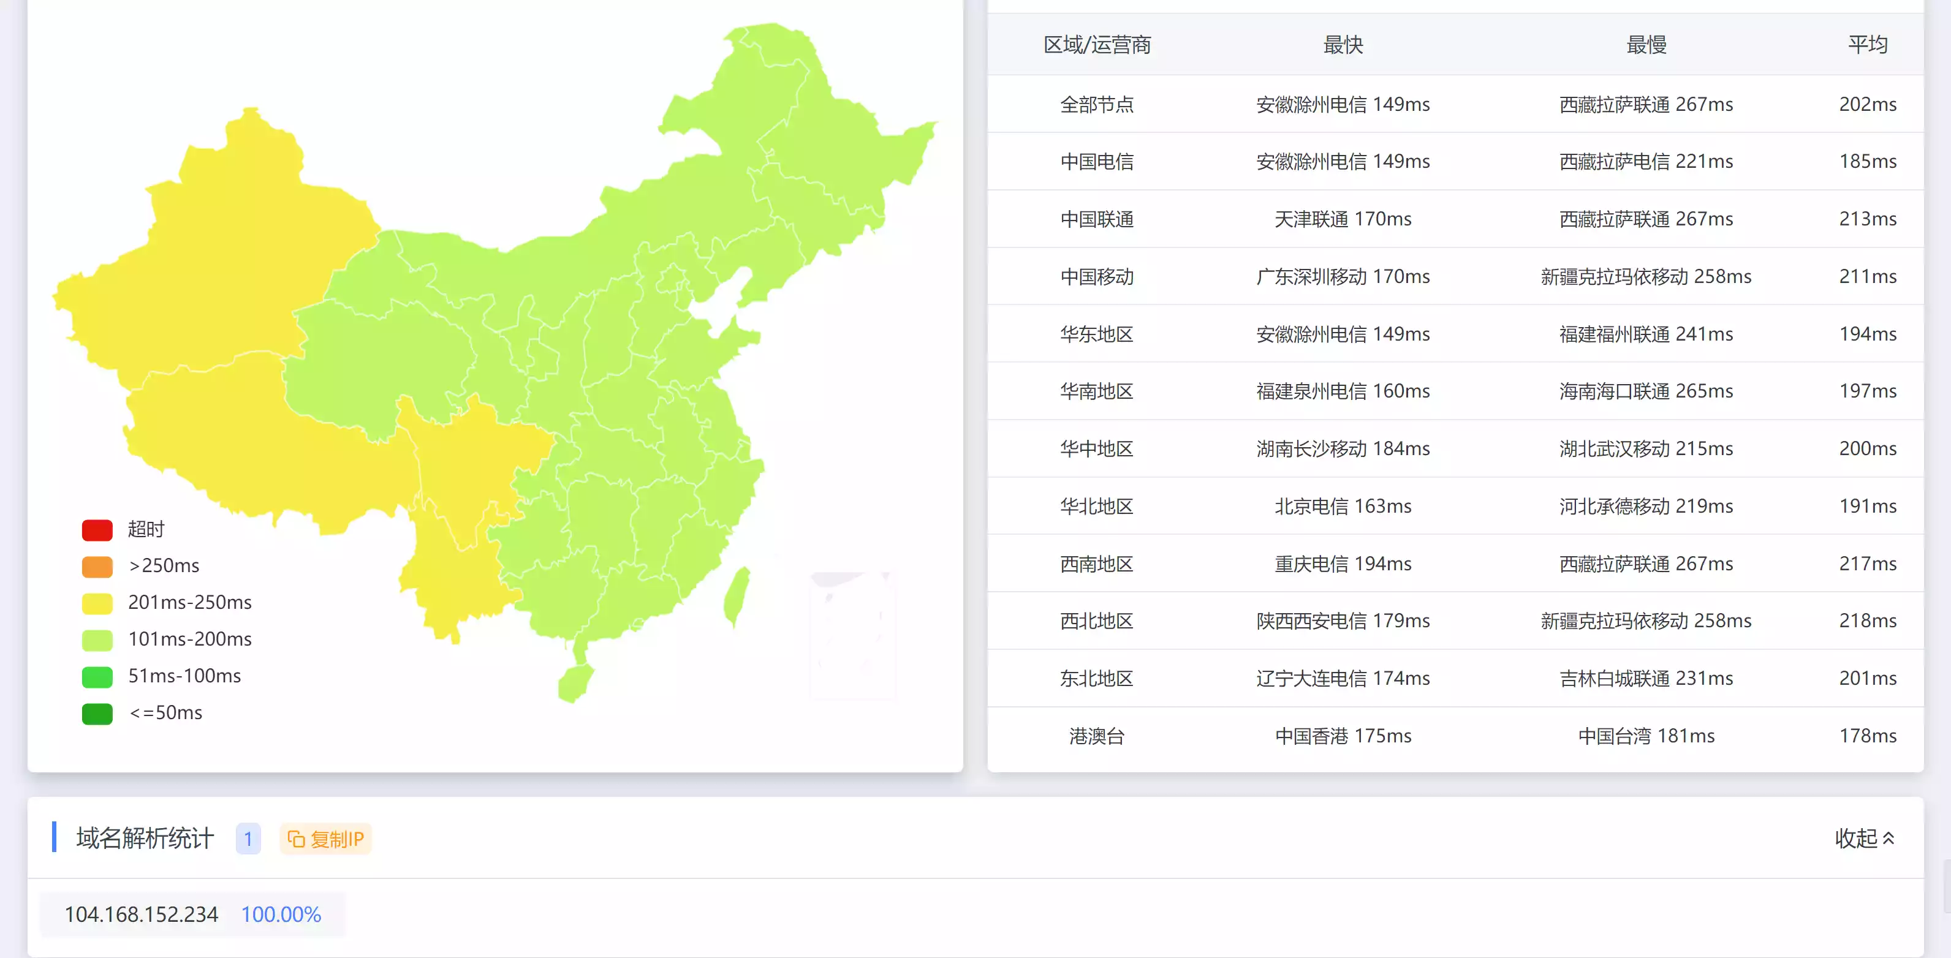Click the 最慢 column header
The height and width of the screenshot is (958, 1951).
tap(1646, 45)
